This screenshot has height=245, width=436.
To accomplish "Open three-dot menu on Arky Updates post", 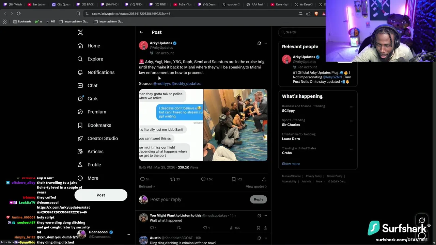I will pyautogui.click(x=265, y=43).
